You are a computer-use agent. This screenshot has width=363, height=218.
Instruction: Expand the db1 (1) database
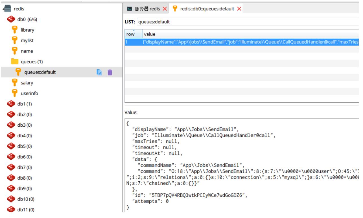25,104
